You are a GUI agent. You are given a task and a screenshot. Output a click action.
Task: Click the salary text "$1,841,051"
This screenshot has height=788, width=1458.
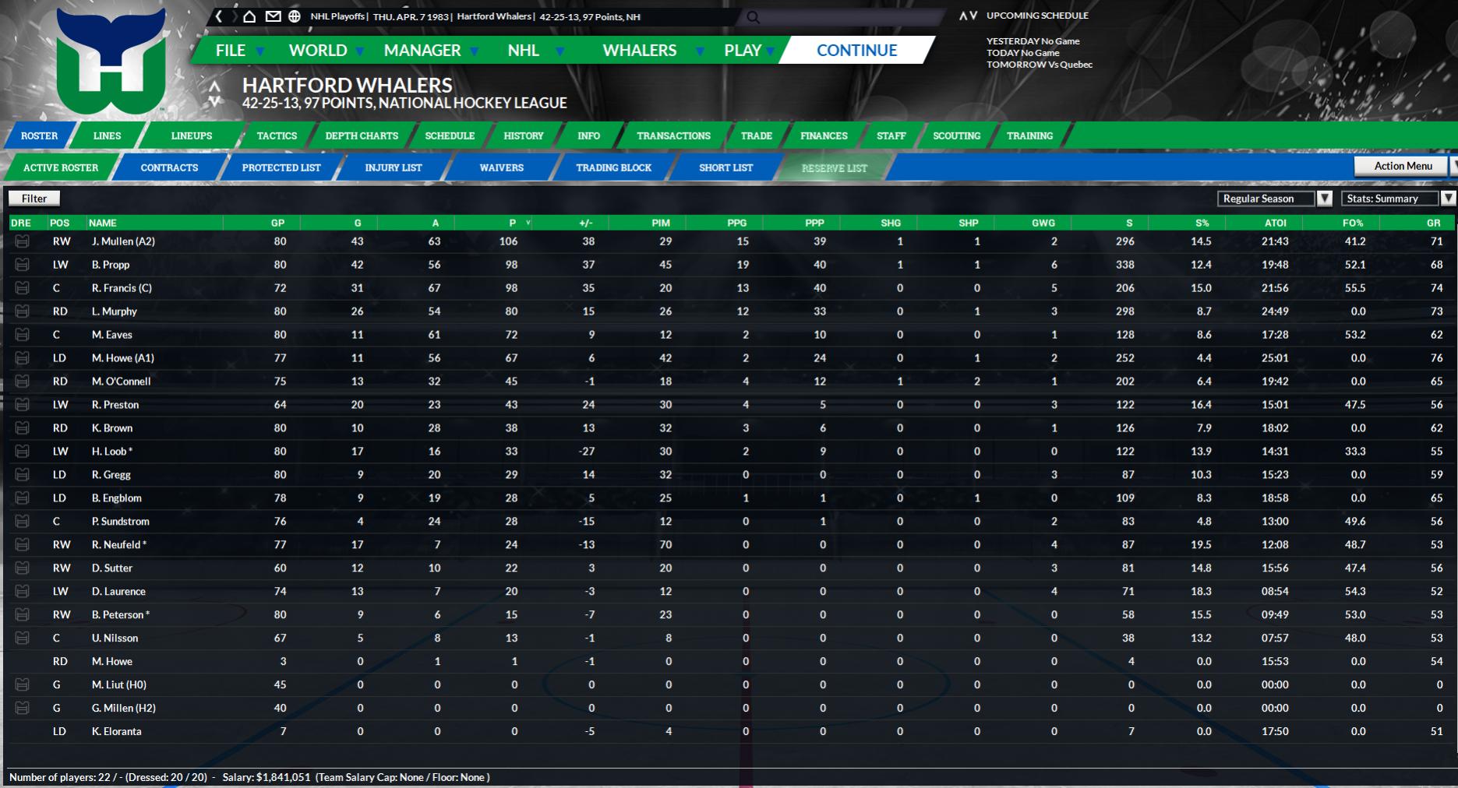pos(283,777)
